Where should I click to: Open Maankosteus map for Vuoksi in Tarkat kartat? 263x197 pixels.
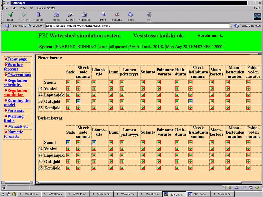(212, 149)
